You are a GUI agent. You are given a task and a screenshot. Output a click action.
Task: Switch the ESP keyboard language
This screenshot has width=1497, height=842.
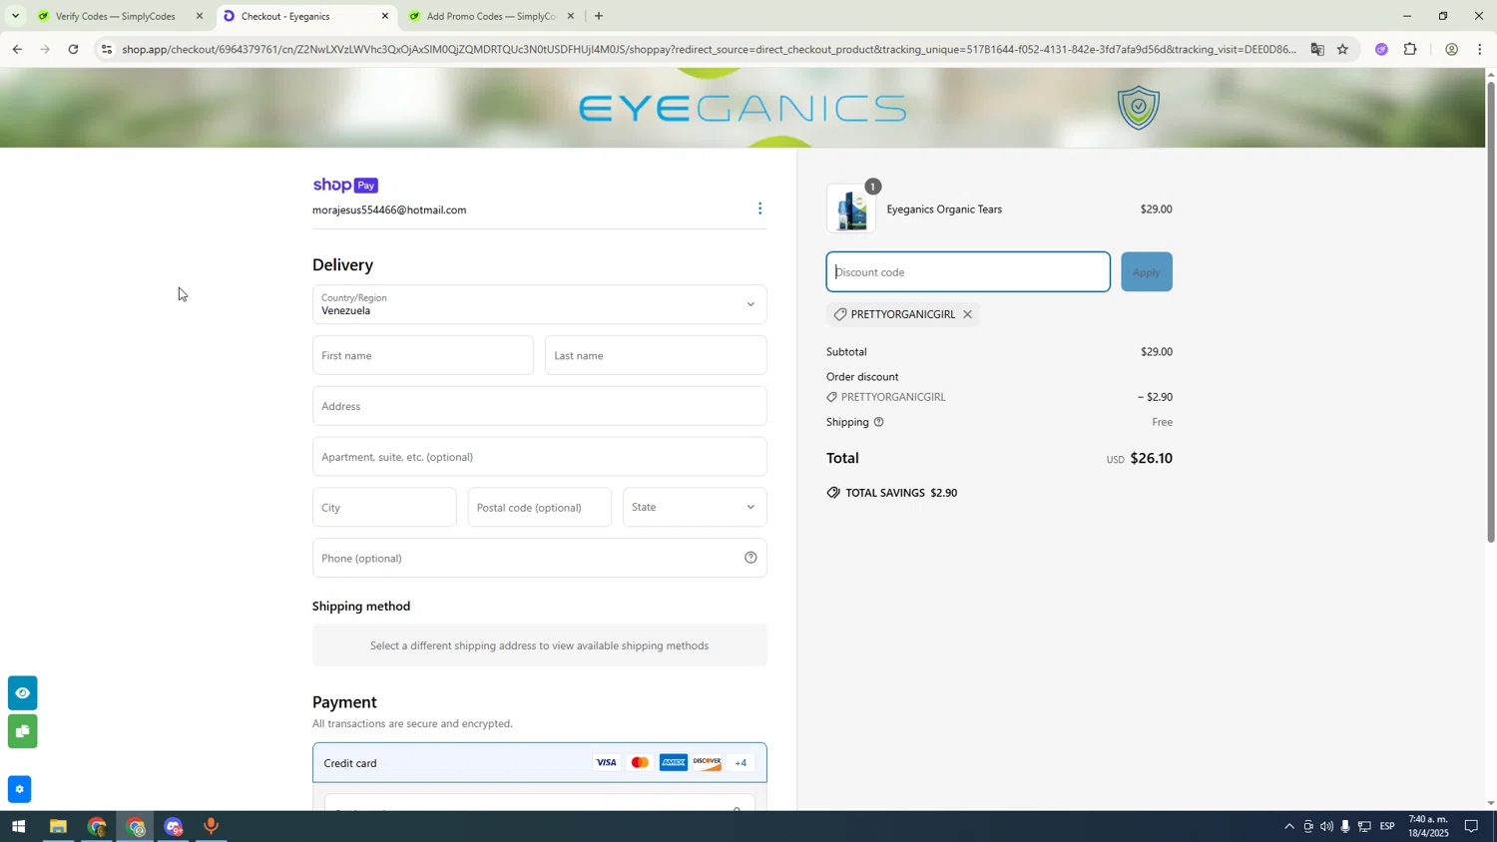point(1387,827)
